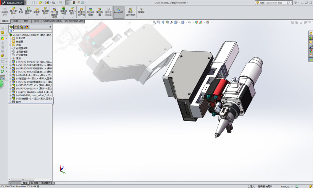313x188 pixels.
Task: Expand the SR300-50A350<1> tree node
Action: (10, 62)
